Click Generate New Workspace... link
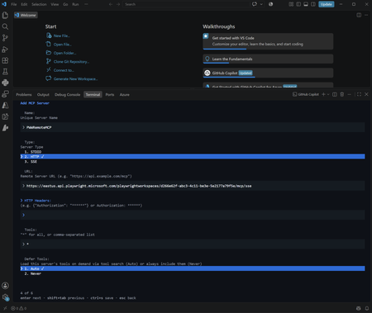 click(x=75, y=78)
